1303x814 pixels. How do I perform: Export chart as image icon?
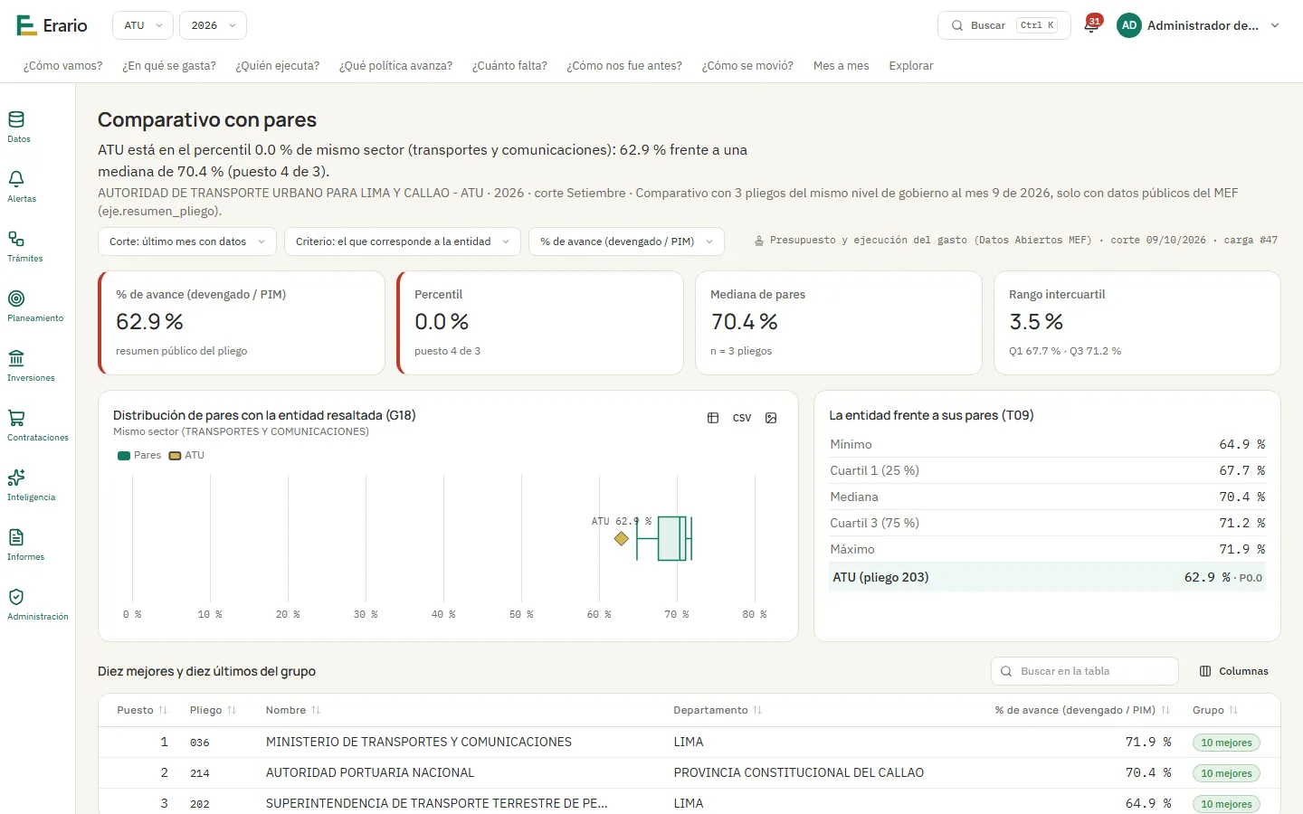point(771,418)
